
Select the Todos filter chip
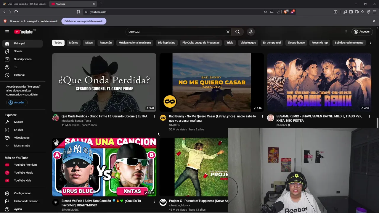click(x=58, y=43)
